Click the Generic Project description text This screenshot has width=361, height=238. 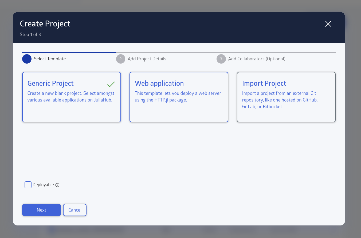pos(71,97)
